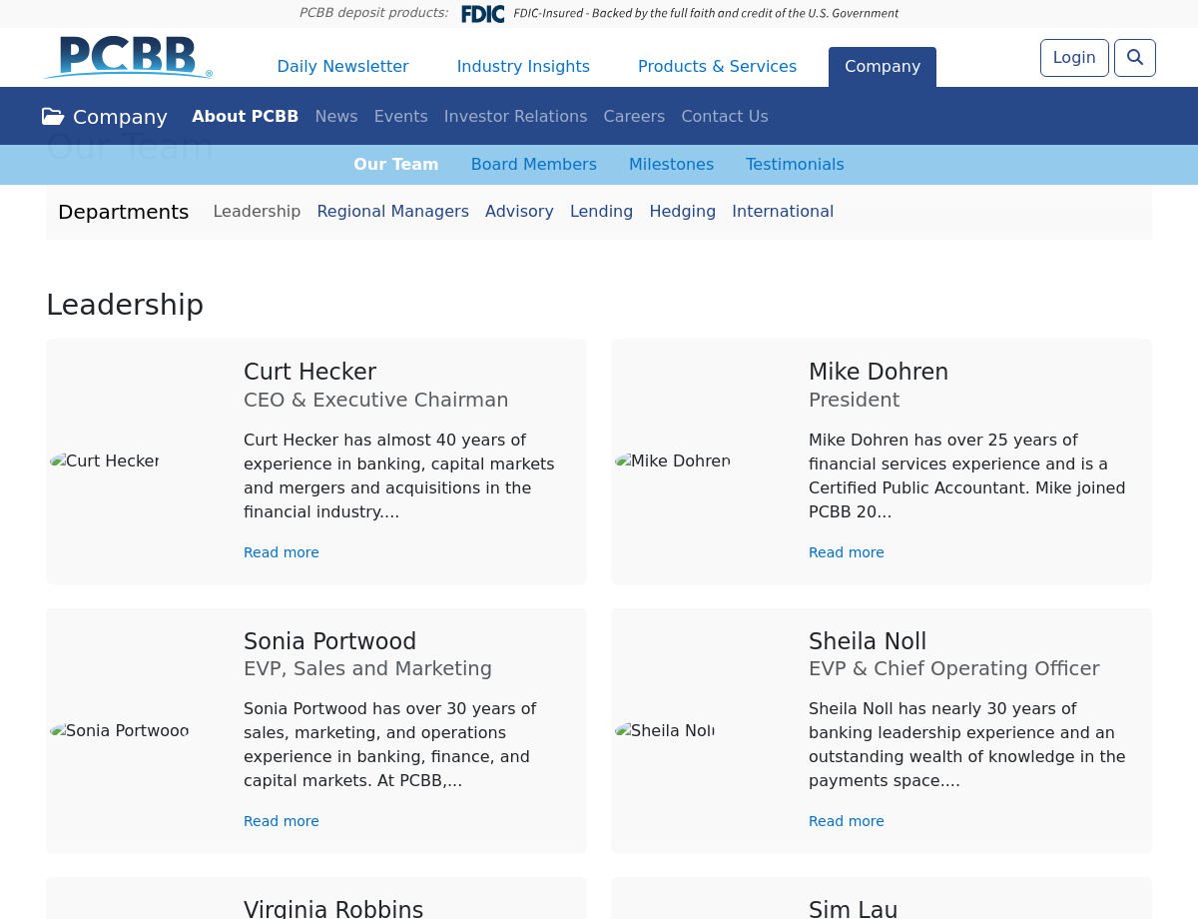Screen dimensions: 1198x919
Task: Open Mike Dohren's profile photo
Action: pyautogui.click(x=672, y=460)
